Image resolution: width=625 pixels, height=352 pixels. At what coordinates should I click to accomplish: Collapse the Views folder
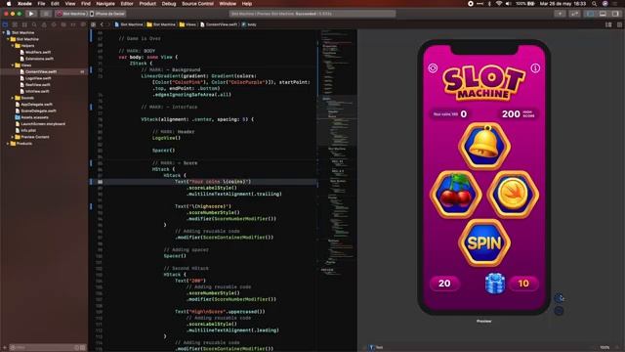[13, 66]
